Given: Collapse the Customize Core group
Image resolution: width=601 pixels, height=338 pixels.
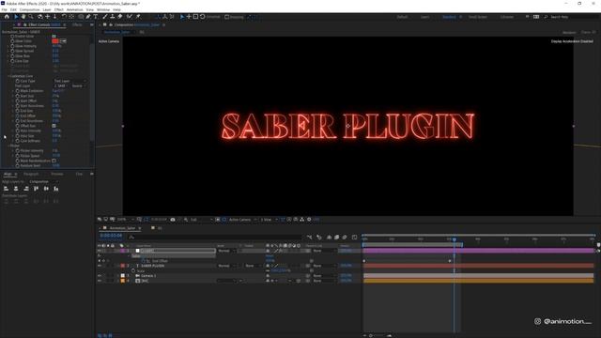Looking at the screenshot, I should click(8, 76).
